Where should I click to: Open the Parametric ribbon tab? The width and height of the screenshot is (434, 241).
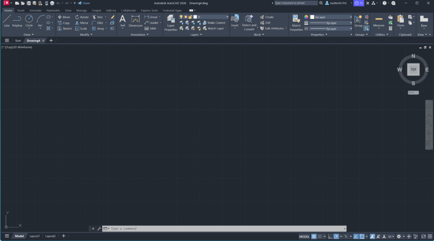[53, 11]
